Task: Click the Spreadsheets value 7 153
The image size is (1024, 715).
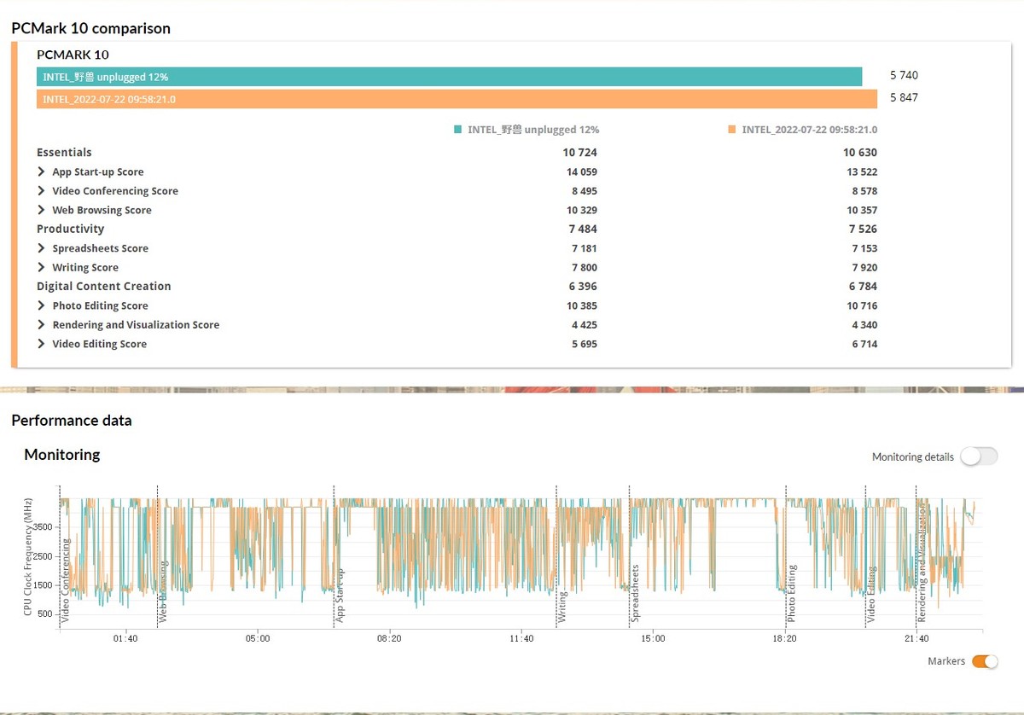Action: point(864,248)
